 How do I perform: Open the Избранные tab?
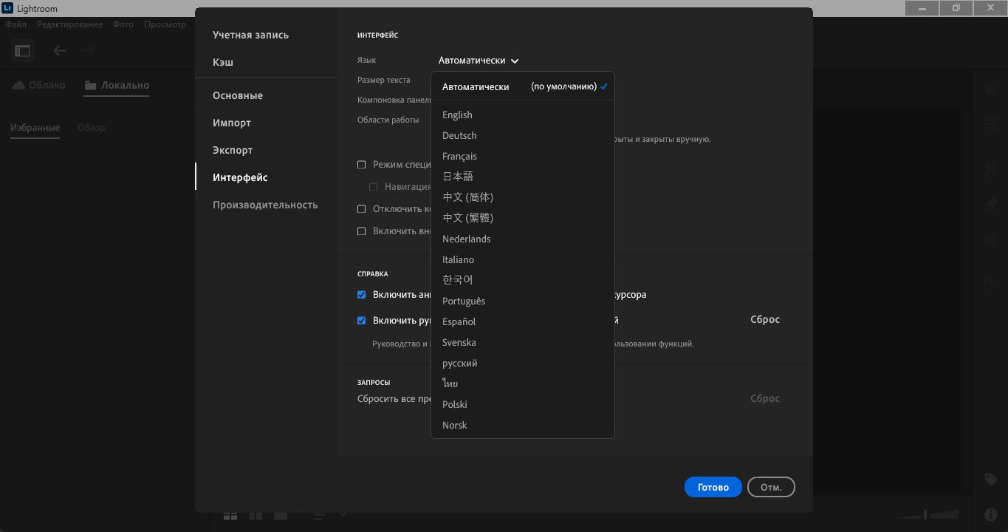[35, 128]
